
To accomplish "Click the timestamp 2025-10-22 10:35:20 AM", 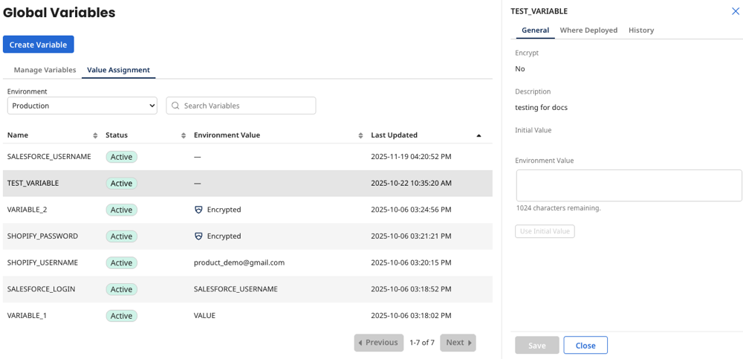I will 412,183.
